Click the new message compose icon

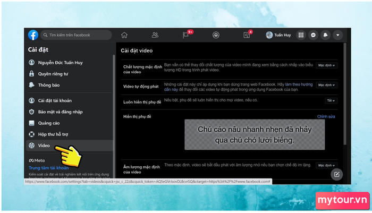(x=336, y=174)
